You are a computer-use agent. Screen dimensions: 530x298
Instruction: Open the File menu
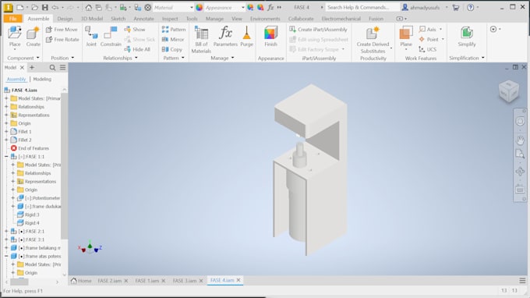pos(12,19)
